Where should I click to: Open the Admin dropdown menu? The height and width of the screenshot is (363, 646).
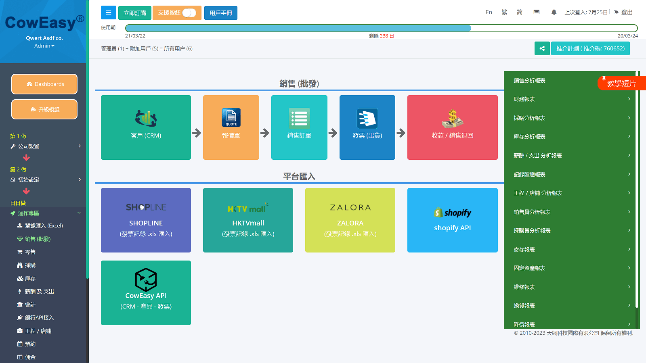point(44,46)
